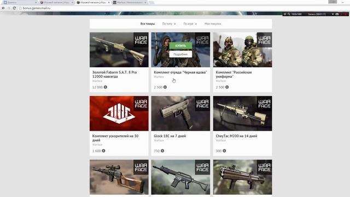Open the Glock 18C pistol thumbnail
Screen dimensions: 350x197
[180, 113]
